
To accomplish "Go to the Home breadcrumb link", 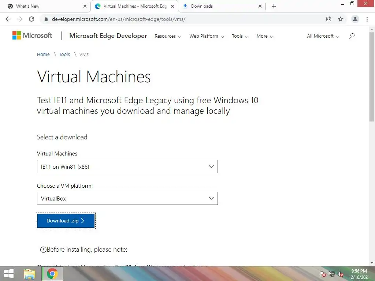I will click(43, 55).
